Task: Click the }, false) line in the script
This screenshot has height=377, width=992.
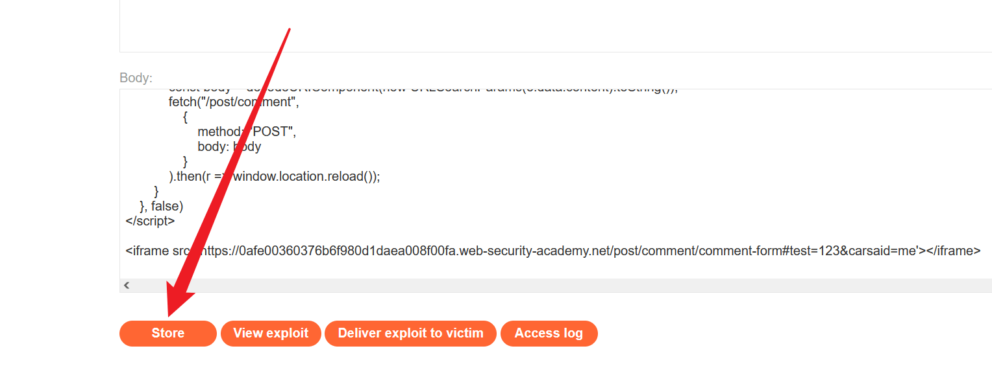Action: [x=162, y=206]
